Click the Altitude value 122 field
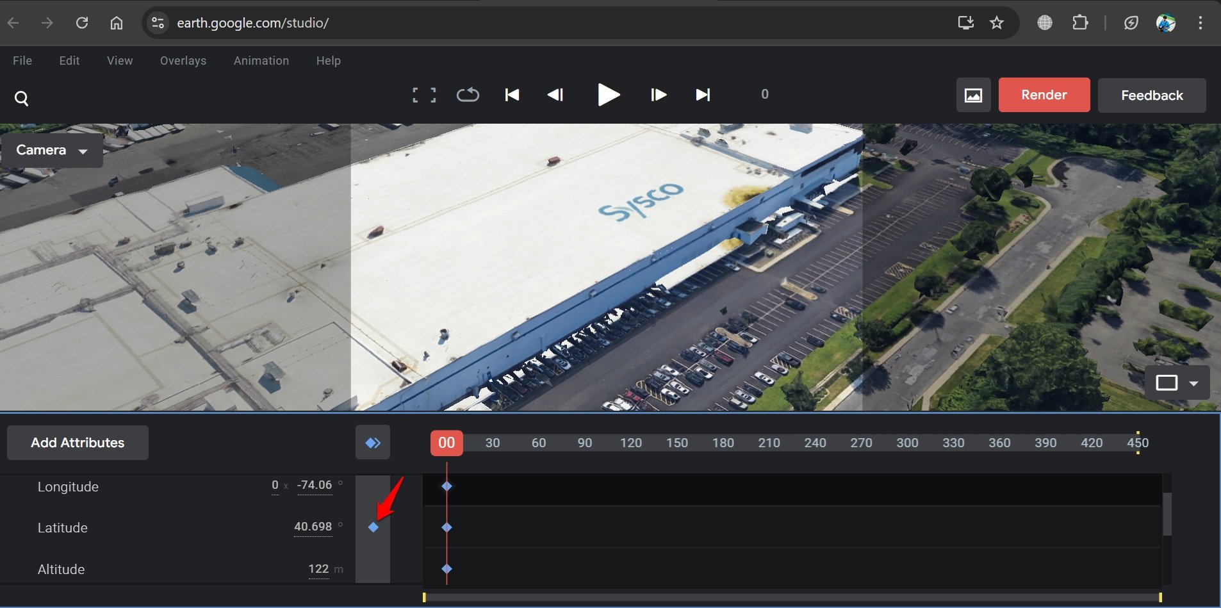The width and height of the screenshot is (1221, 608). tap(318, 569)
